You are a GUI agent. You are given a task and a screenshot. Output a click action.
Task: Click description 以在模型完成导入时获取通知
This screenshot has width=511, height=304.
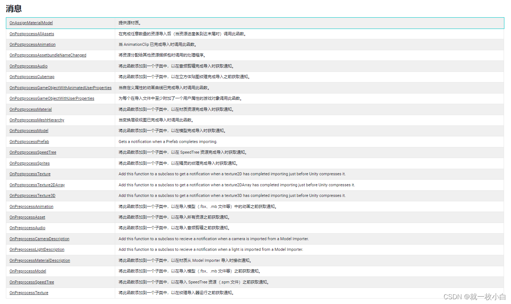172,131
